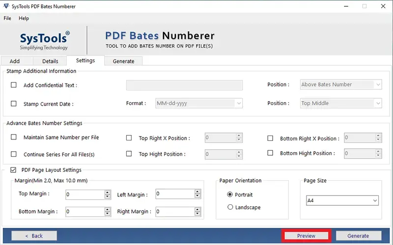Click the Generate button at bottom

(x=359, y=236)
